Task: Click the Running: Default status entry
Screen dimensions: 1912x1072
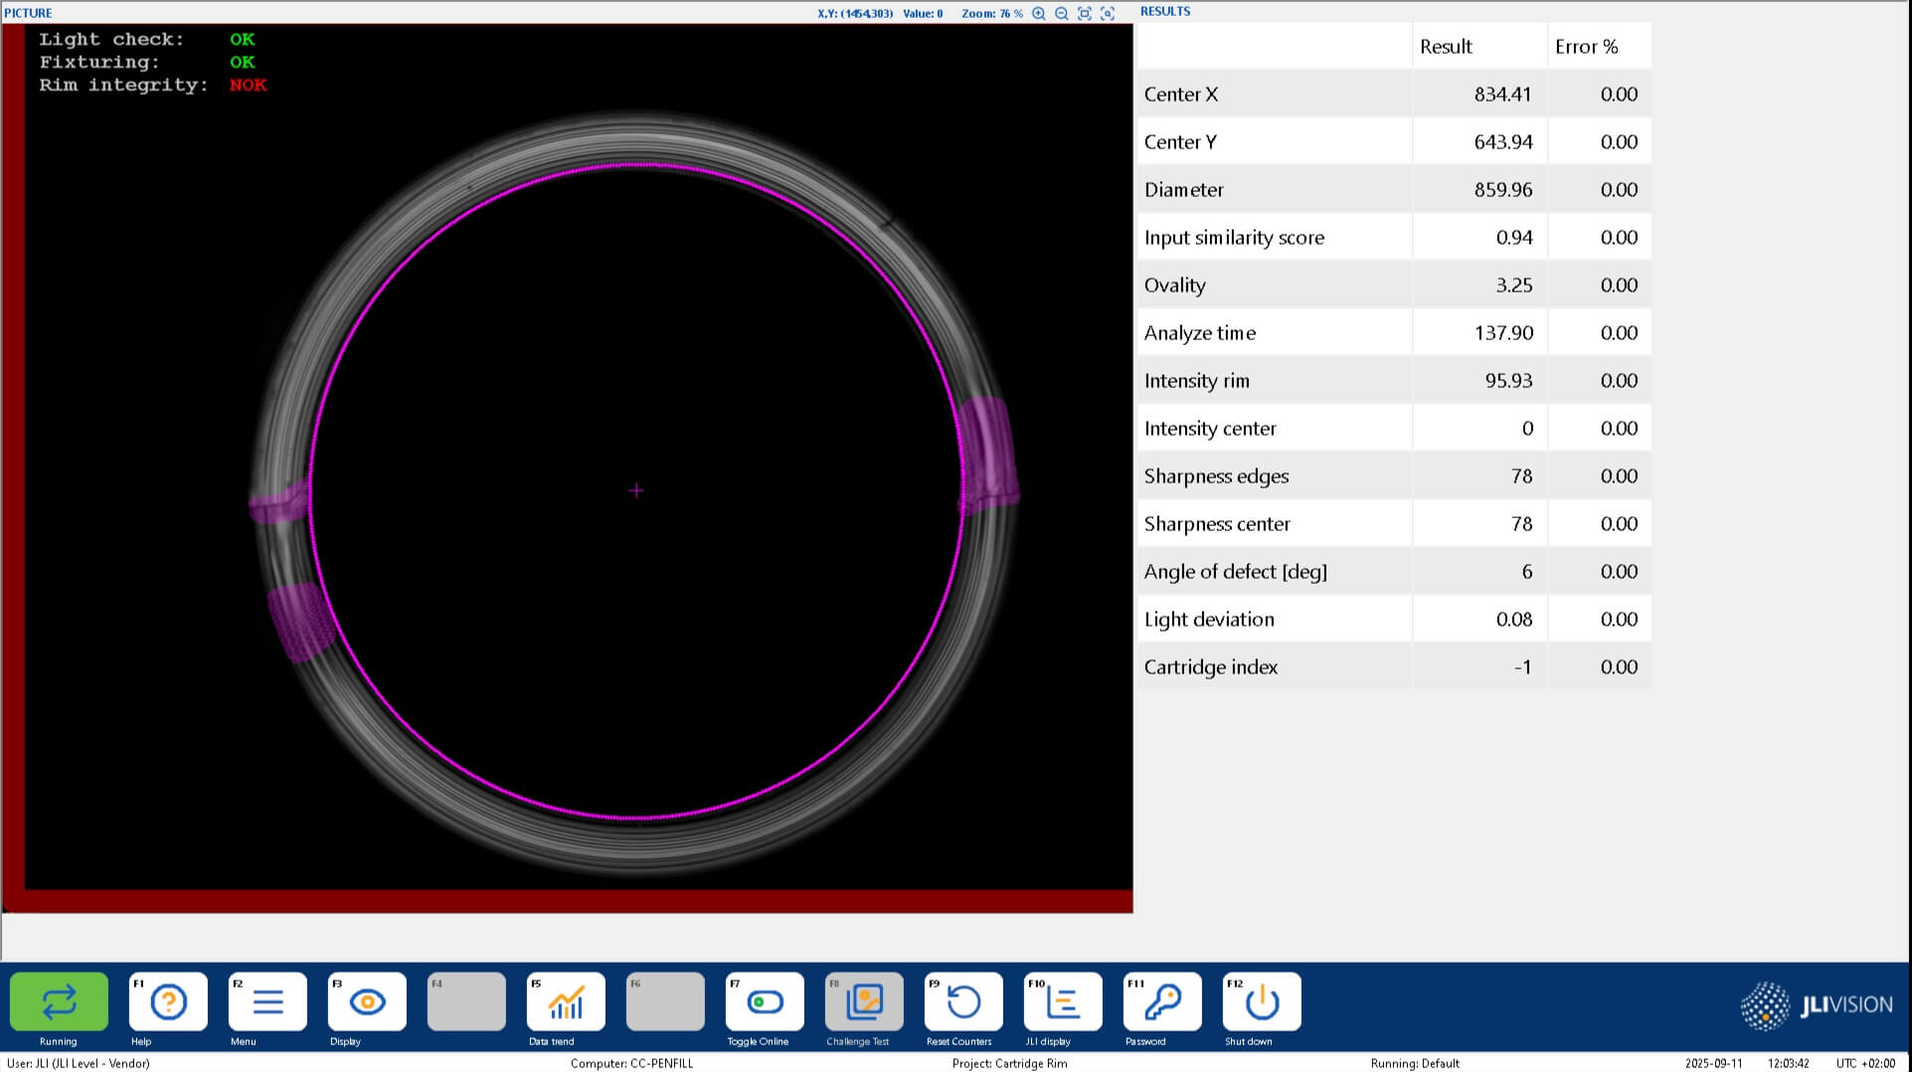Action: (1415, 1063)
